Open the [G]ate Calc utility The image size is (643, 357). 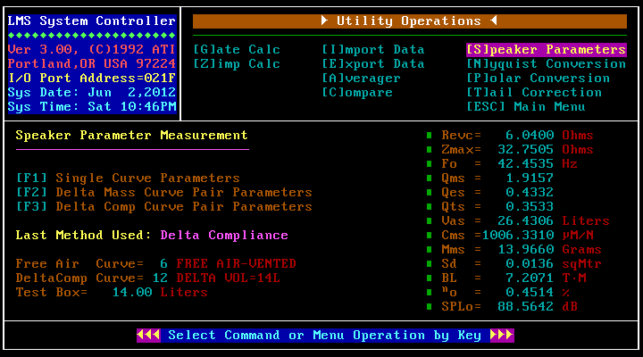(237, 50)
